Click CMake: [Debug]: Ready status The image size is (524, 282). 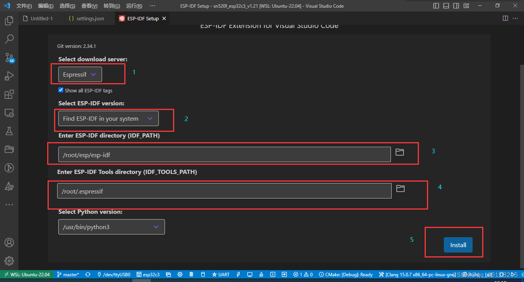pos(346,274)
